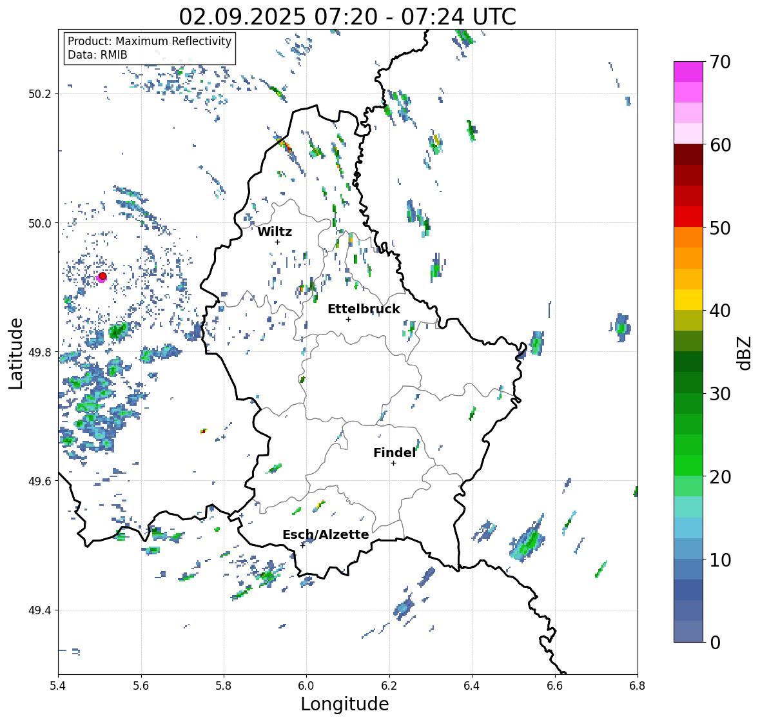Image resolution: width=760 pixels, height=720 pixels.
Task: Click the 0 tick on colorbar
Action: pos(715,643)
